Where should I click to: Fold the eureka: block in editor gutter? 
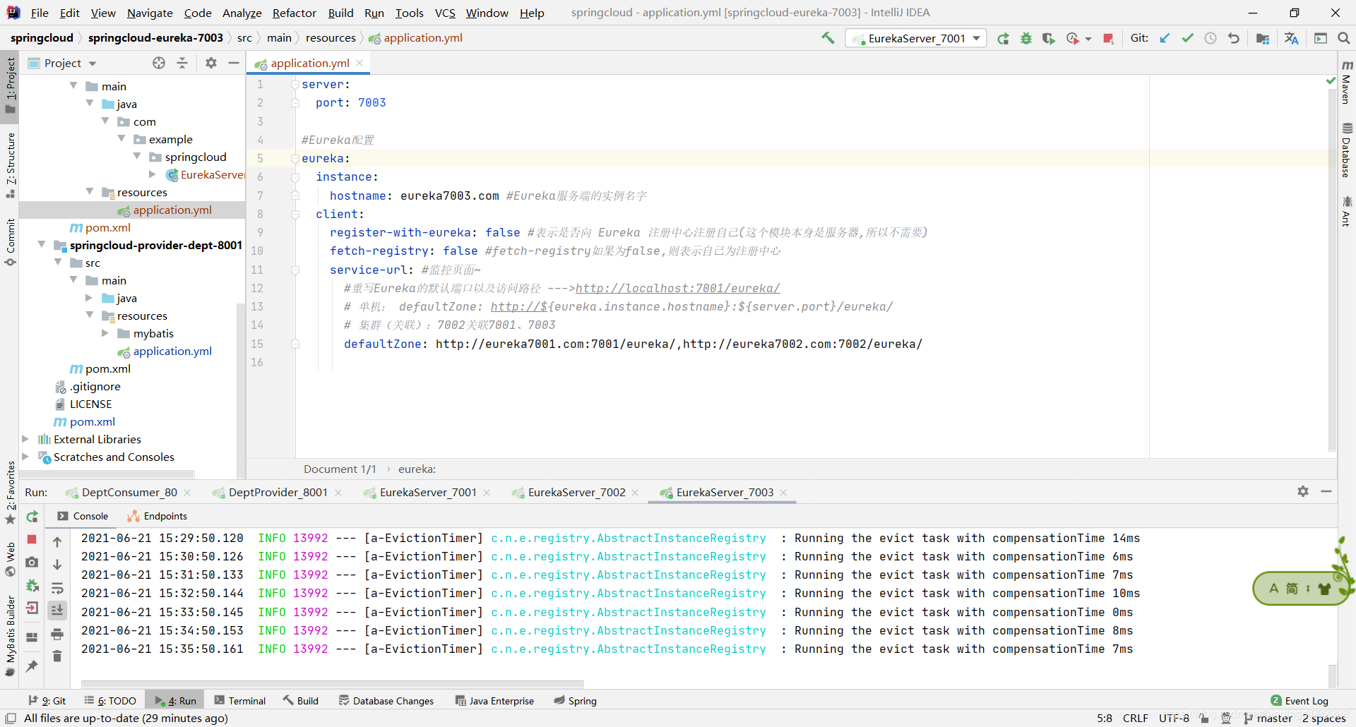pyautogui.click(x=295, y=158)
